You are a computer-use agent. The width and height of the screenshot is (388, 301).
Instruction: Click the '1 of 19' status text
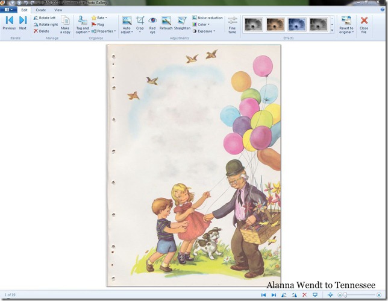click(x=10, y=295)
